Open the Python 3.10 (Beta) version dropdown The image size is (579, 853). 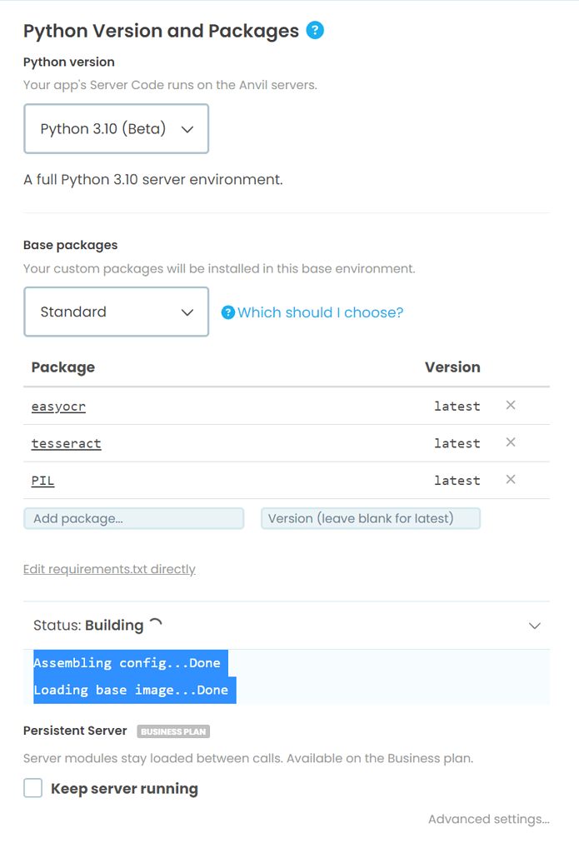116,128
